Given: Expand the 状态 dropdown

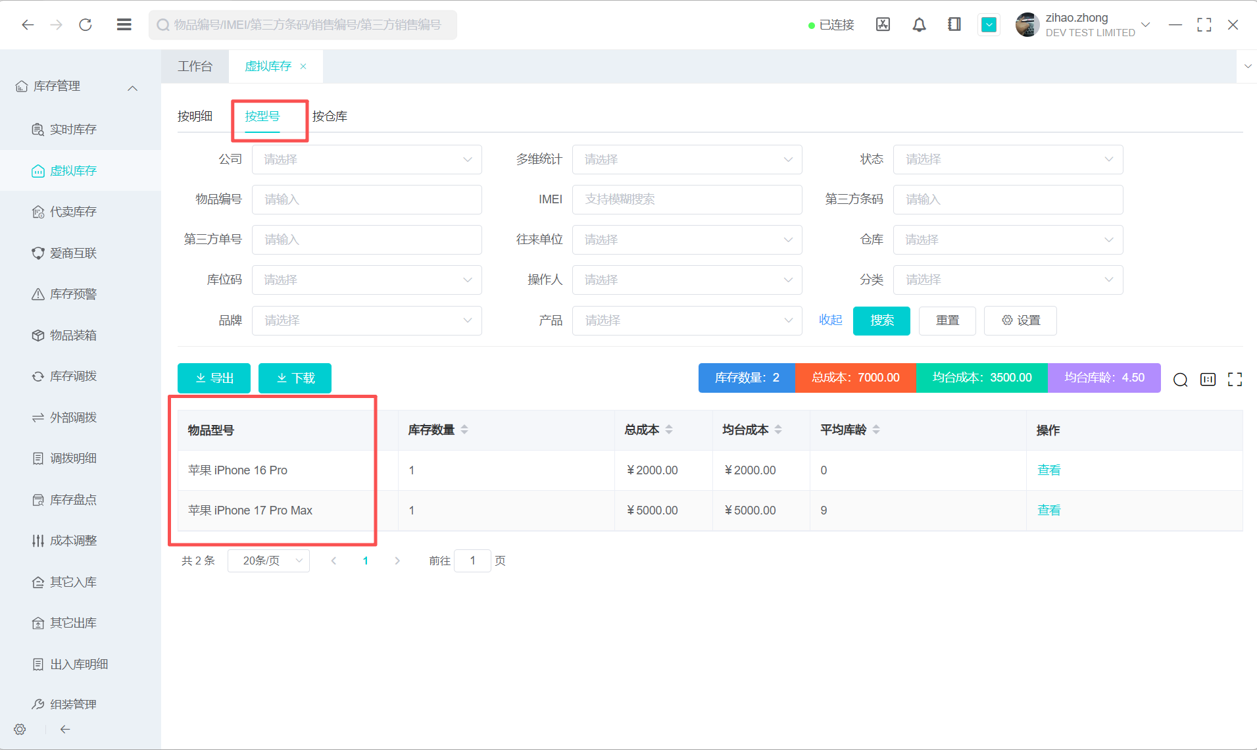Looking at the screenshot, I should coord(1007,160).
